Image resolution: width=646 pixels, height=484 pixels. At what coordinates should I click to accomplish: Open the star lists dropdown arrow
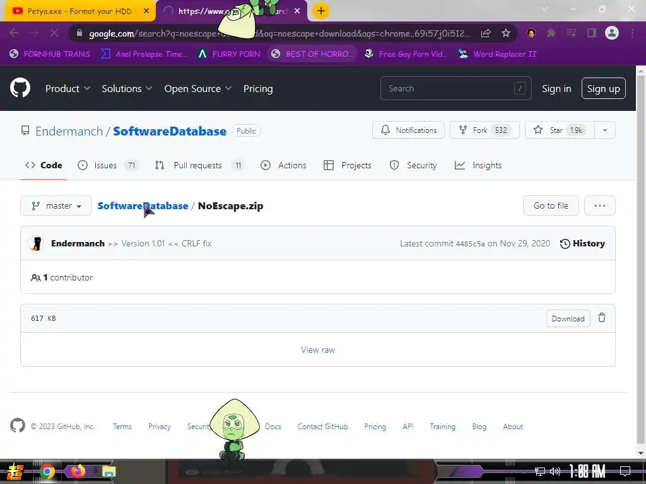coord(605,130)
